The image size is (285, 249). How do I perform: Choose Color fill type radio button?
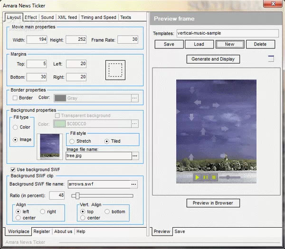click(x=16, y=127)
